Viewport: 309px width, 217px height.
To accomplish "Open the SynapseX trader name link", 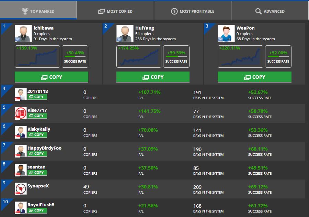I will point(38,186).
